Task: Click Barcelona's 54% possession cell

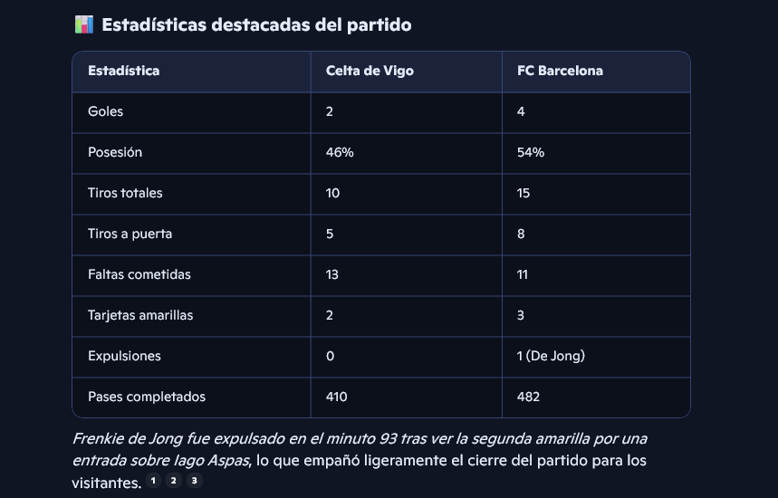Action: [531, 152]
